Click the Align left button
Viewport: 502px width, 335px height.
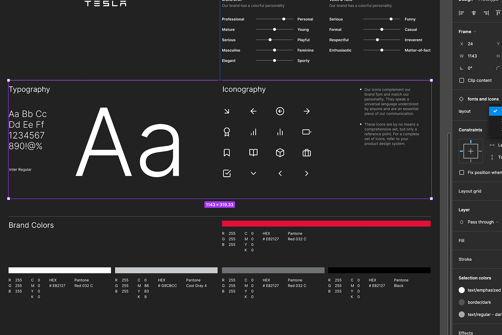461,13
